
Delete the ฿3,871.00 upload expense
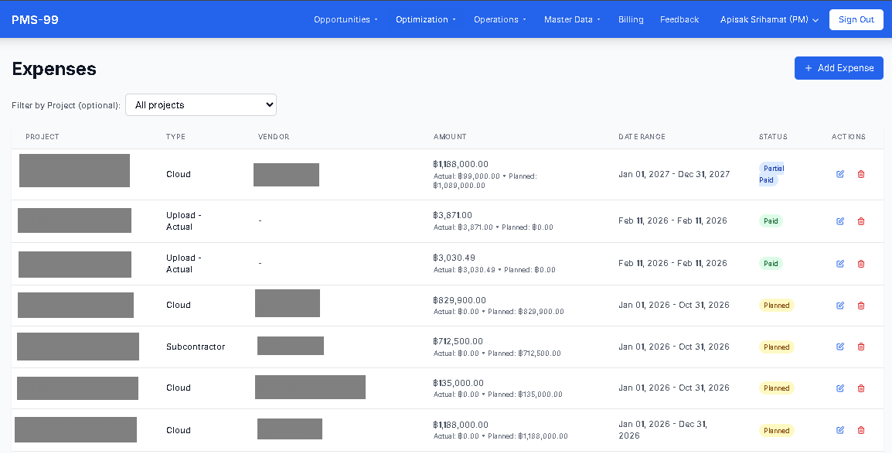point(861,221)
